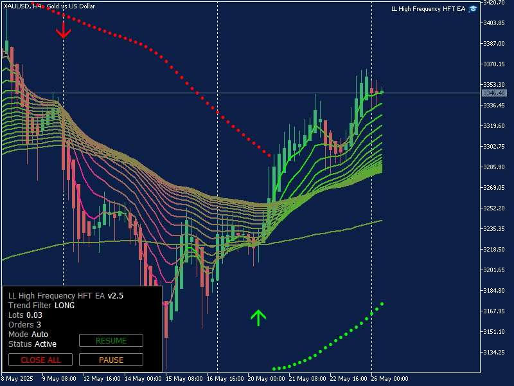Click the 3184.80 price scale label
This screenshot has width=514, height=386.
click(494, 290)
